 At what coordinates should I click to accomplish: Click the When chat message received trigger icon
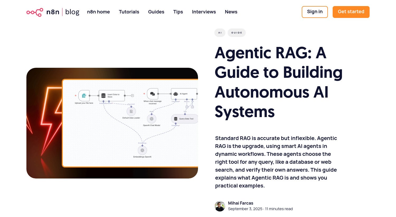152,94
